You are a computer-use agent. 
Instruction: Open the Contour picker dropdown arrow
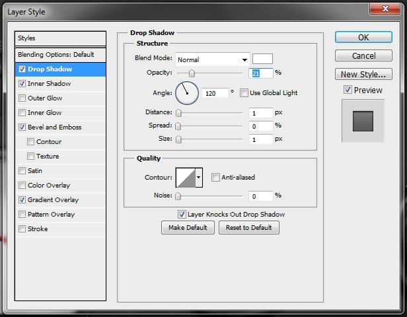(x=199, y=178)
